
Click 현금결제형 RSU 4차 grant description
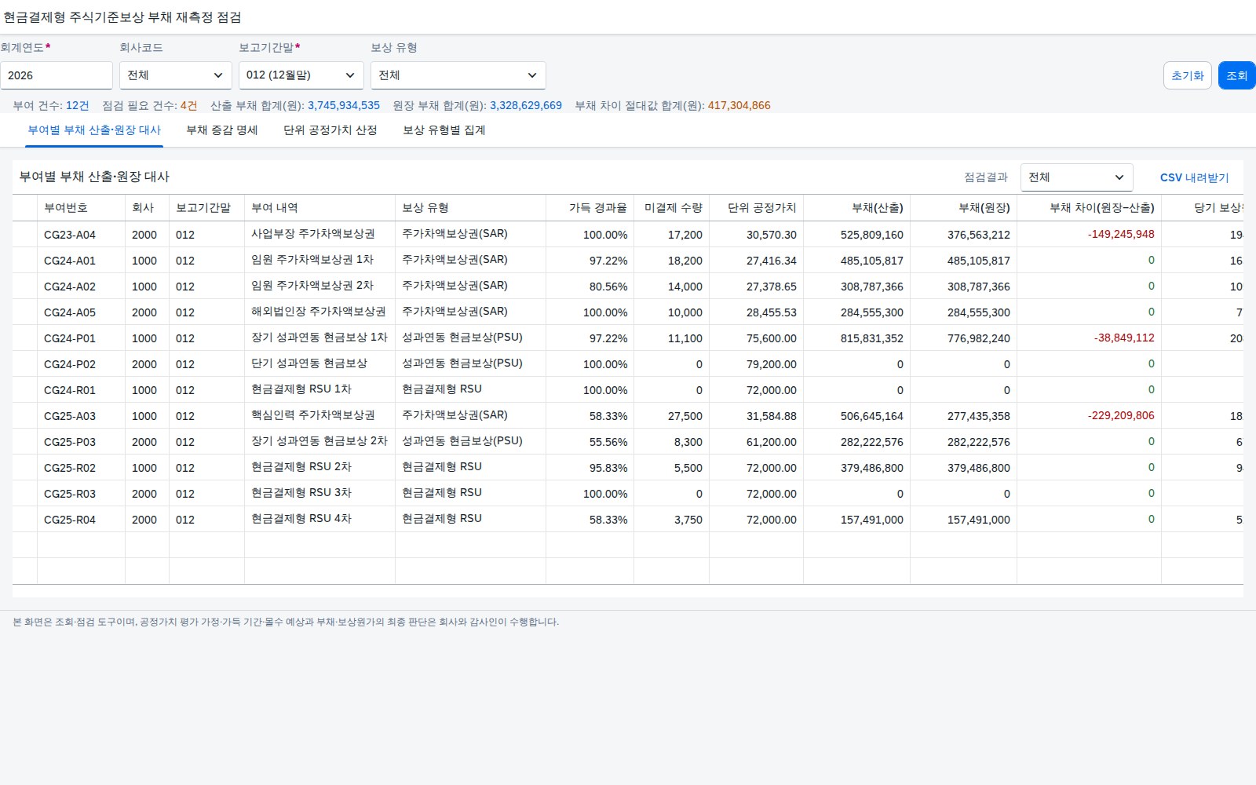click(x=301, y=519)
